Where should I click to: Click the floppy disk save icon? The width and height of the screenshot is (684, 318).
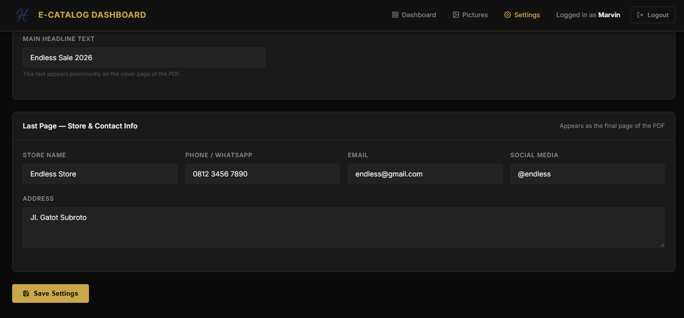[26, 294]
